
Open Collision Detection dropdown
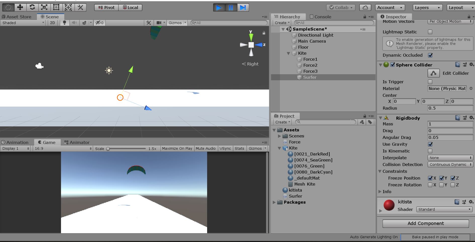[450, 165]
